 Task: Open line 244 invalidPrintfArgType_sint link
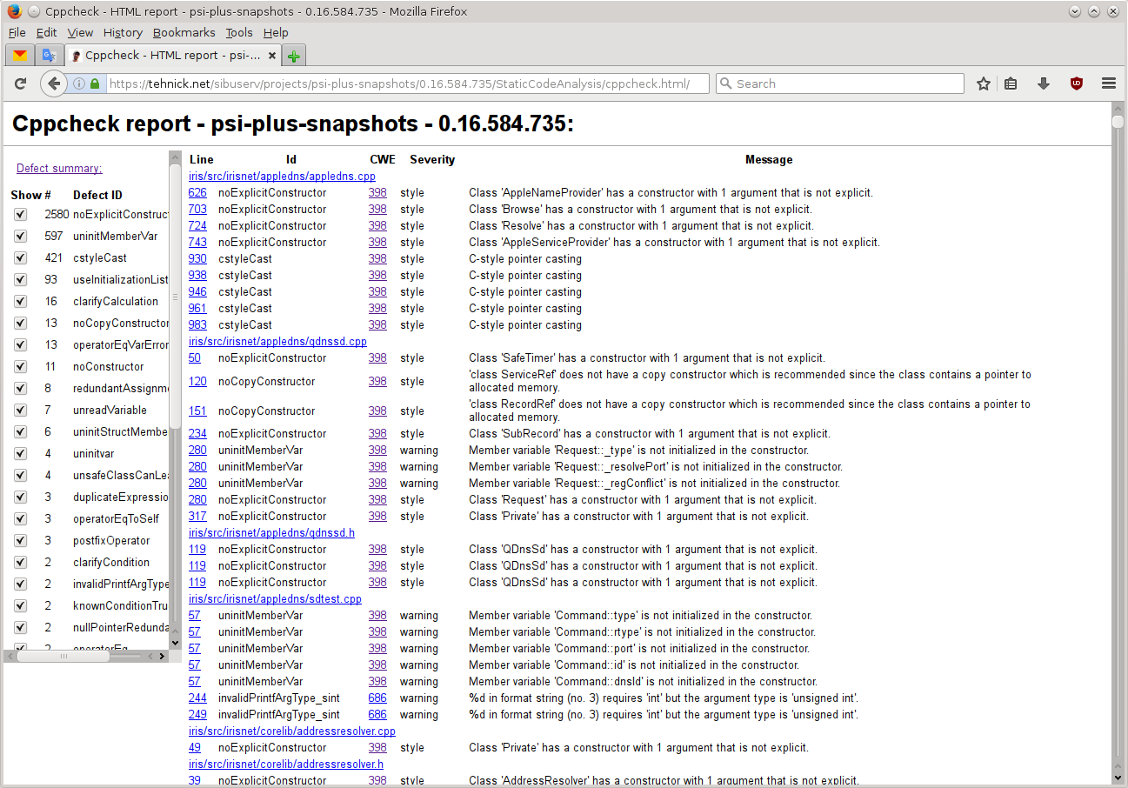pyautogui.click(x=197, y=698)
